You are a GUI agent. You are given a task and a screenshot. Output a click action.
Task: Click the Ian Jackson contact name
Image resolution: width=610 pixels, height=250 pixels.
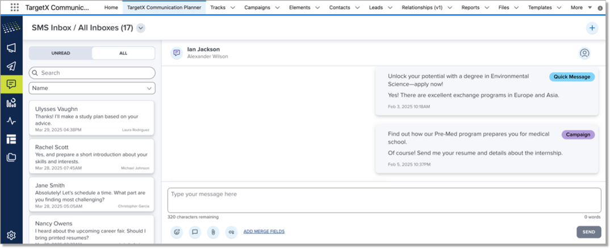[203, 49]
